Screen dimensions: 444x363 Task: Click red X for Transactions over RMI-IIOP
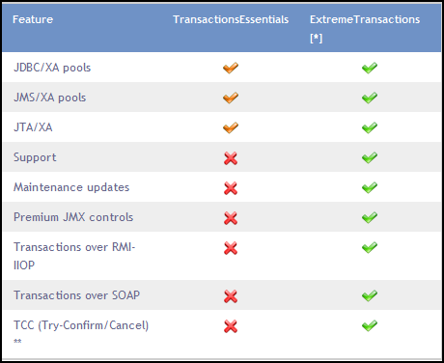pos(231,248)
